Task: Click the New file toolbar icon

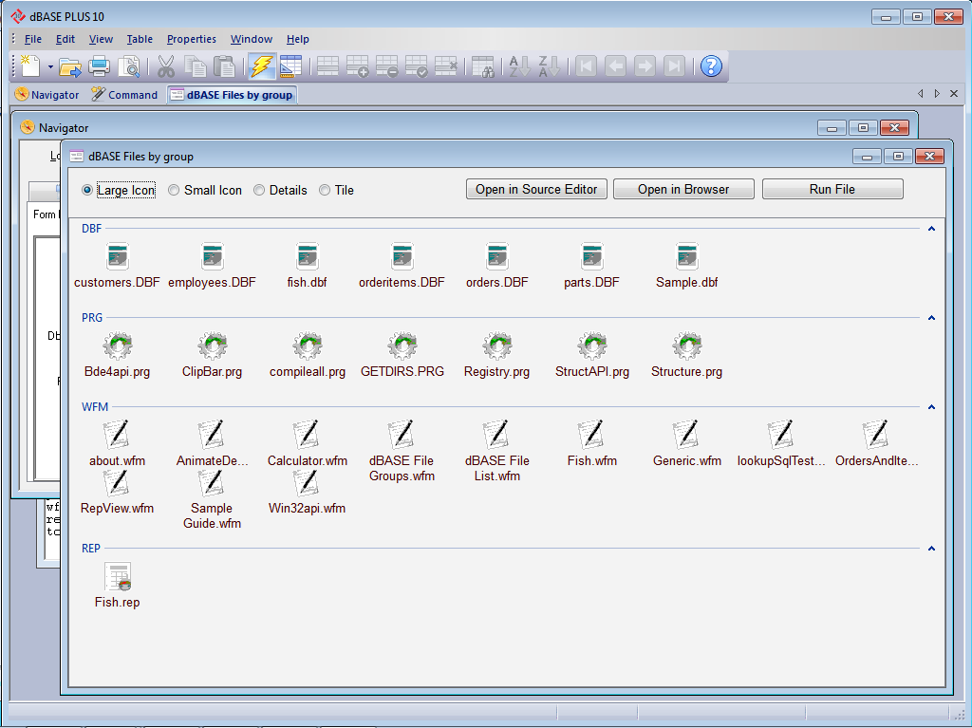Action: pos(30,65)
